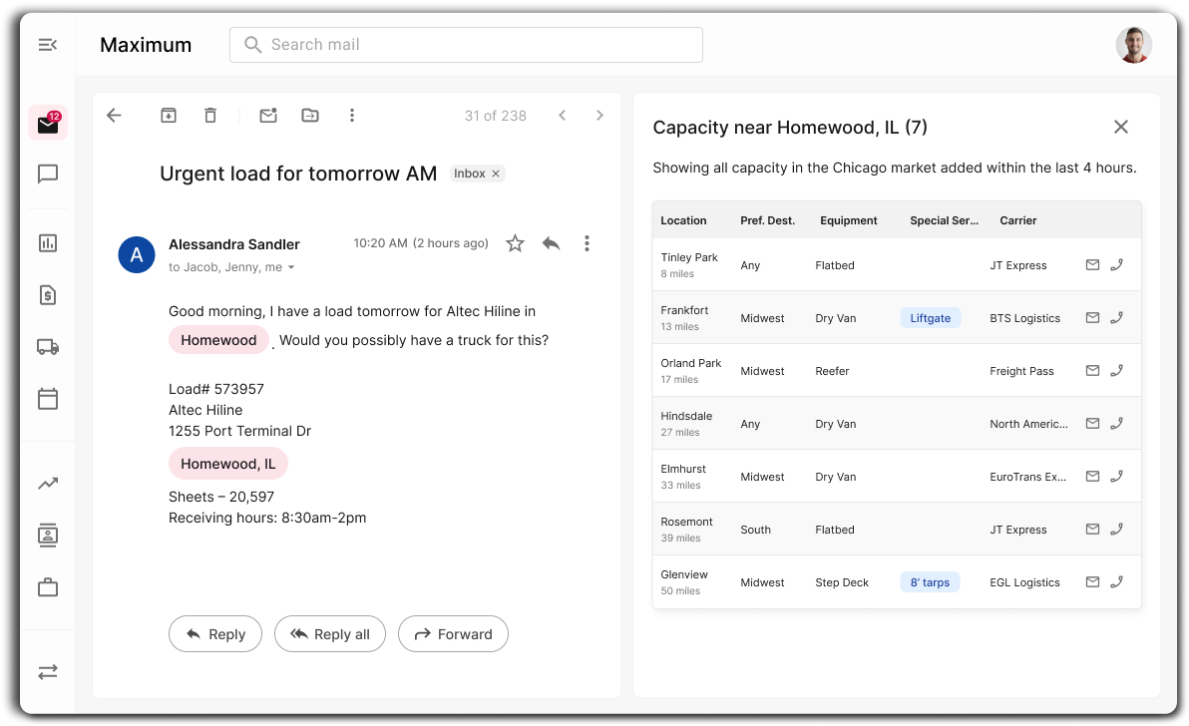Viewport: 1189px width, 726px height.
Task: Open more options in email toolbar
Action: point(352,116)
